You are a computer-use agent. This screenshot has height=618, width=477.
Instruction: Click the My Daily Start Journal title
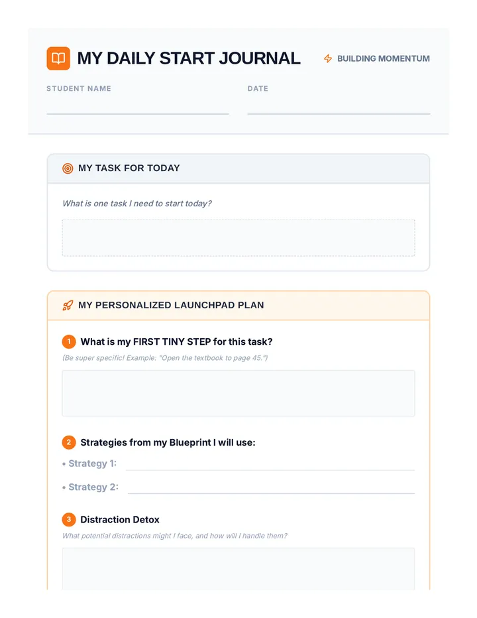click(x=189, y=58)
